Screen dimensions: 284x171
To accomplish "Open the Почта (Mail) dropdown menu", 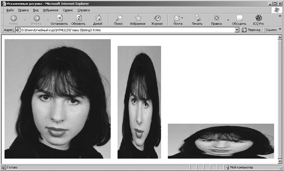I will (182, 18).
